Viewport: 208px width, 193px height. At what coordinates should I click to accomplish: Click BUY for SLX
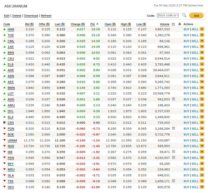coord(186,117)
